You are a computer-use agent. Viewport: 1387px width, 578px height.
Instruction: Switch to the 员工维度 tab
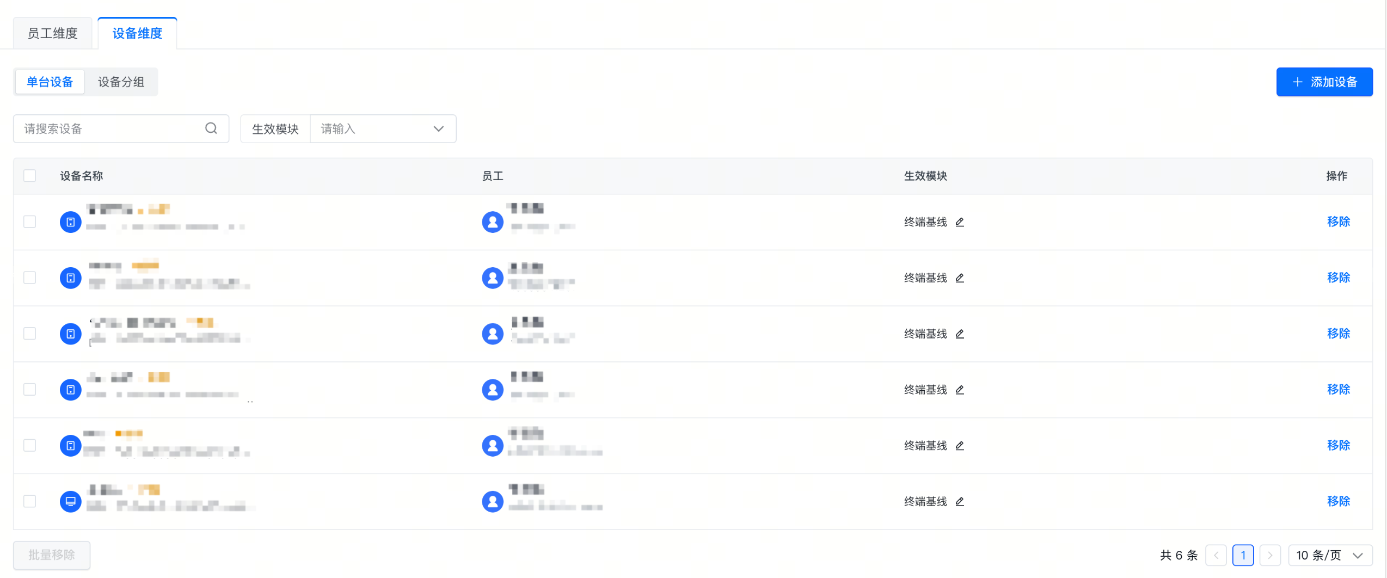click(x=53, y=34)
